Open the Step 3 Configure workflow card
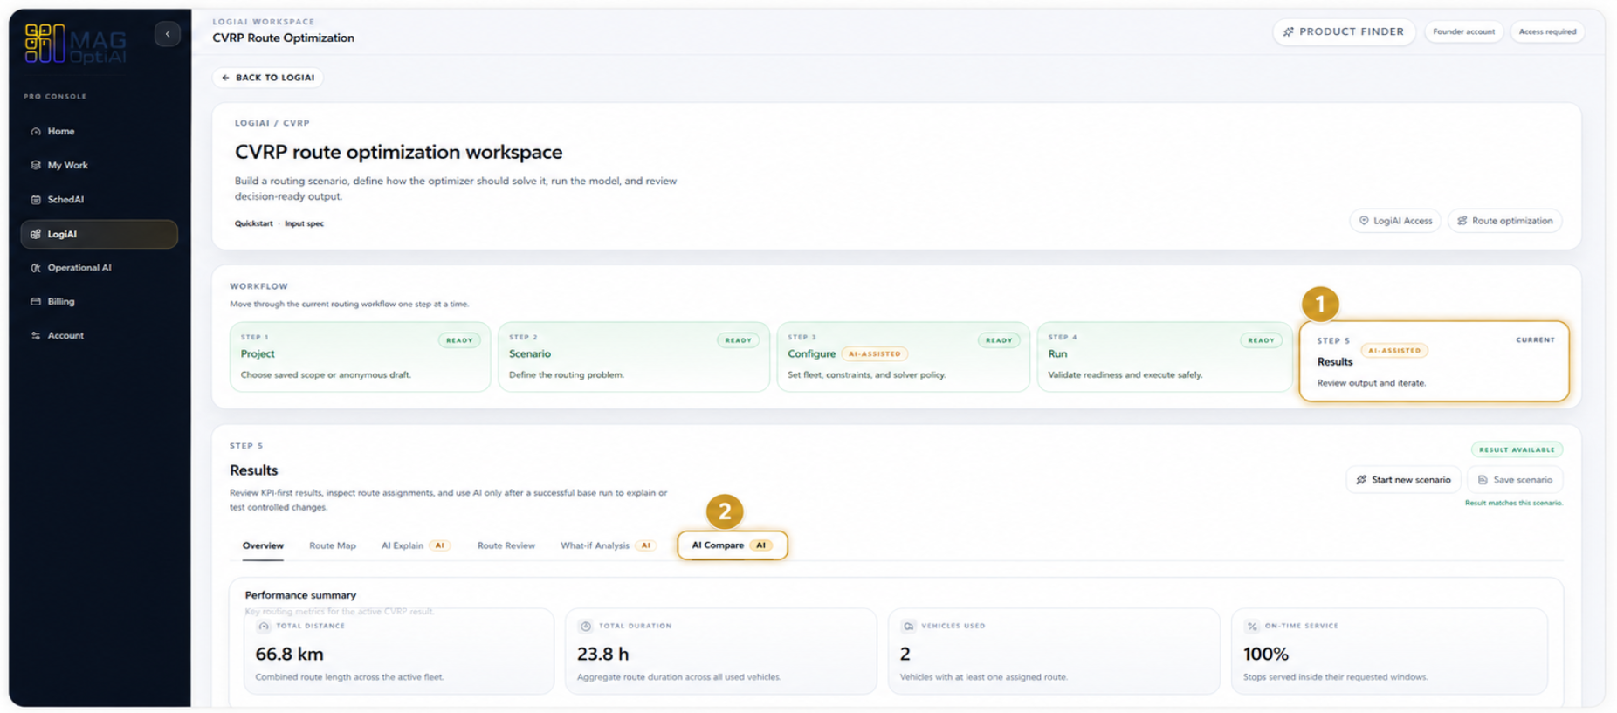This screenshot has width=1617, height=713. pyautogui.click(x=903, y=357)
